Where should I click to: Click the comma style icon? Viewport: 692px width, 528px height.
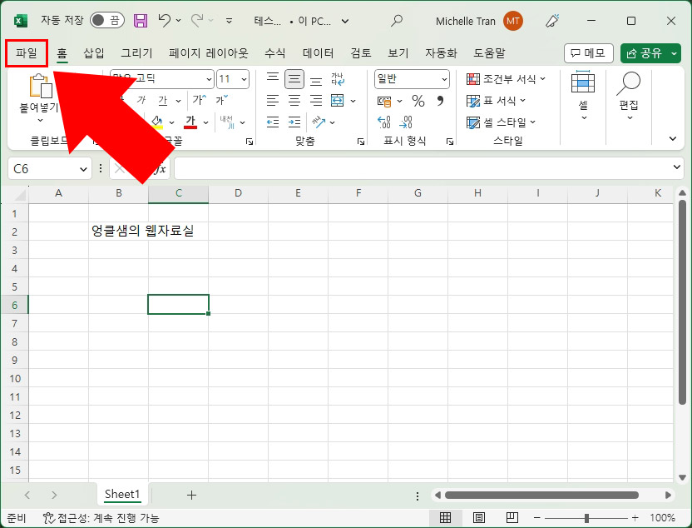coord(440,101)
